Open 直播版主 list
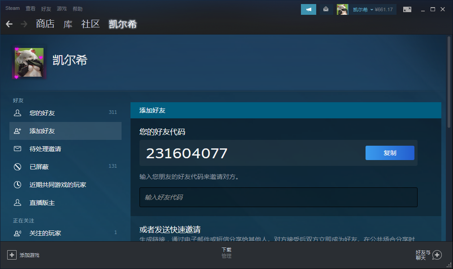The height and width of the screenshot is (269, 453). click(x=65, y=203)
